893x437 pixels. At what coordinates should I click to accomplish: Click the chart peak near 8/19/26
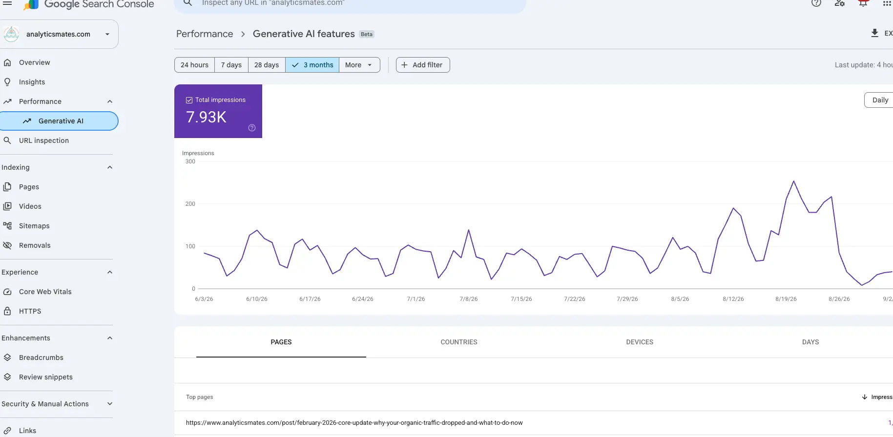[794, 181]
